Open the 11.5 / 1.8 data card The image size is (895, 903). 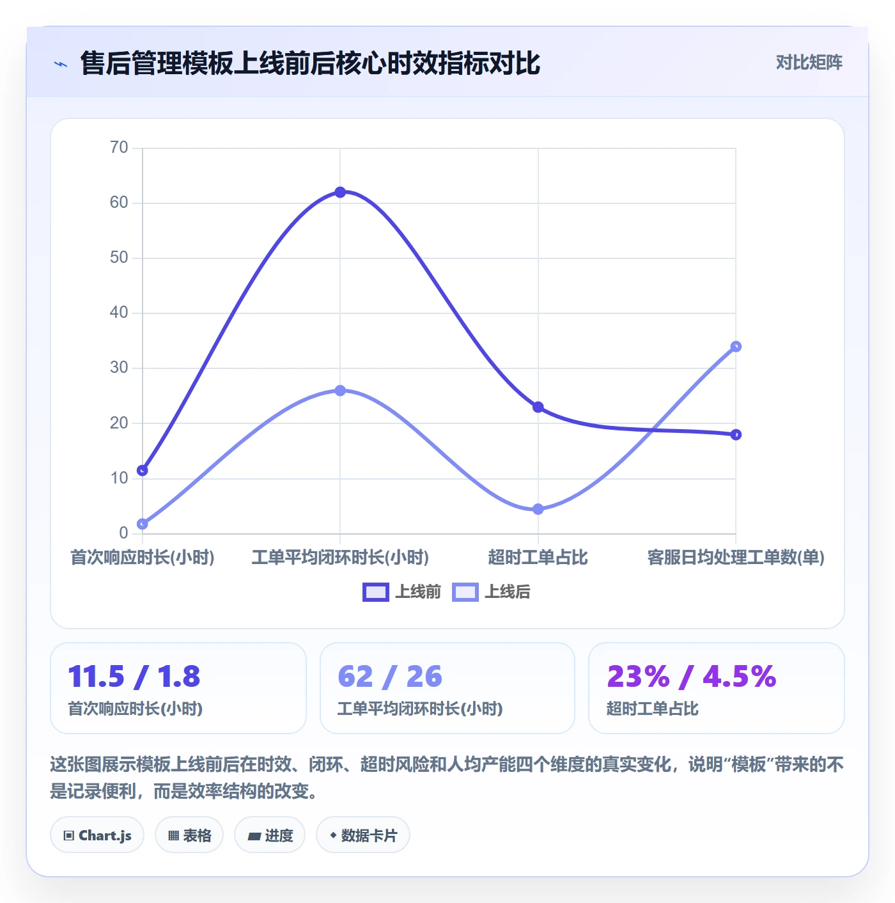178,688
